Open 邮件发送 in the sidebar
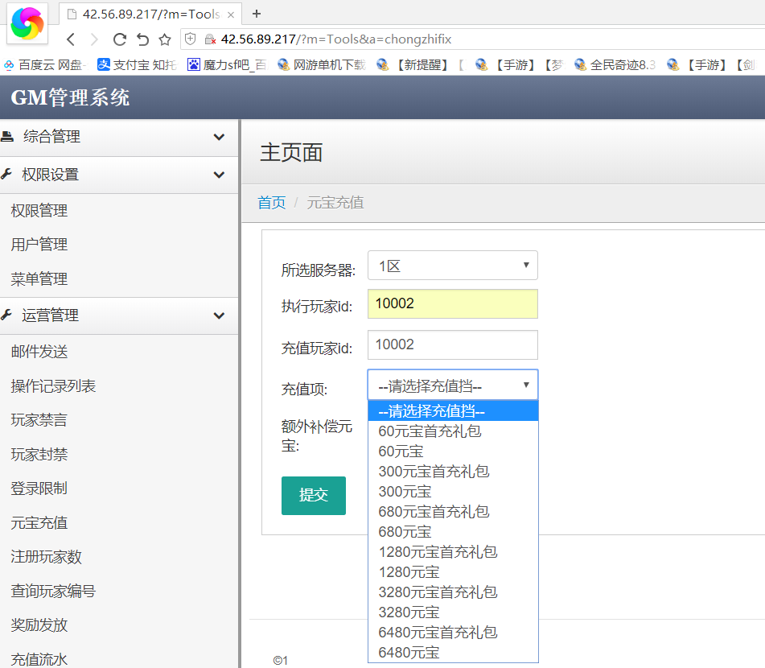This screenshot has width=765, height=668. 39,352
